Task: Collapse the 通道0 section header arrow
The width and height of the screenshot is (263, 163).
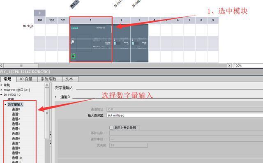Action: tap(55, 97)
